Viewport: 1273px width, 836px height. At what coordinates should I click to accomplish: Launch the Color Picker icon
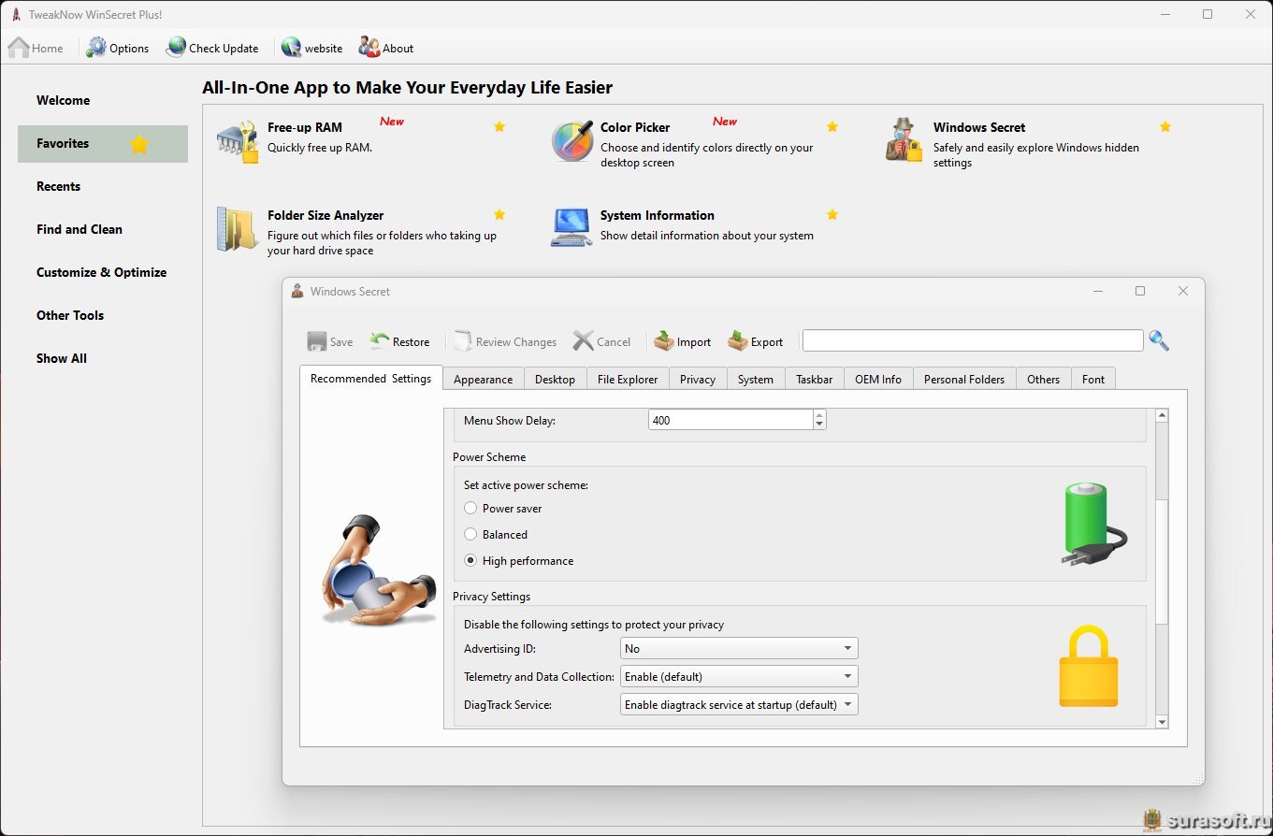point(572,141)
